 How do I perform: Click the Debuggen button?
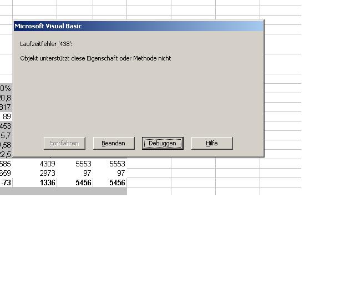point(163,143)
